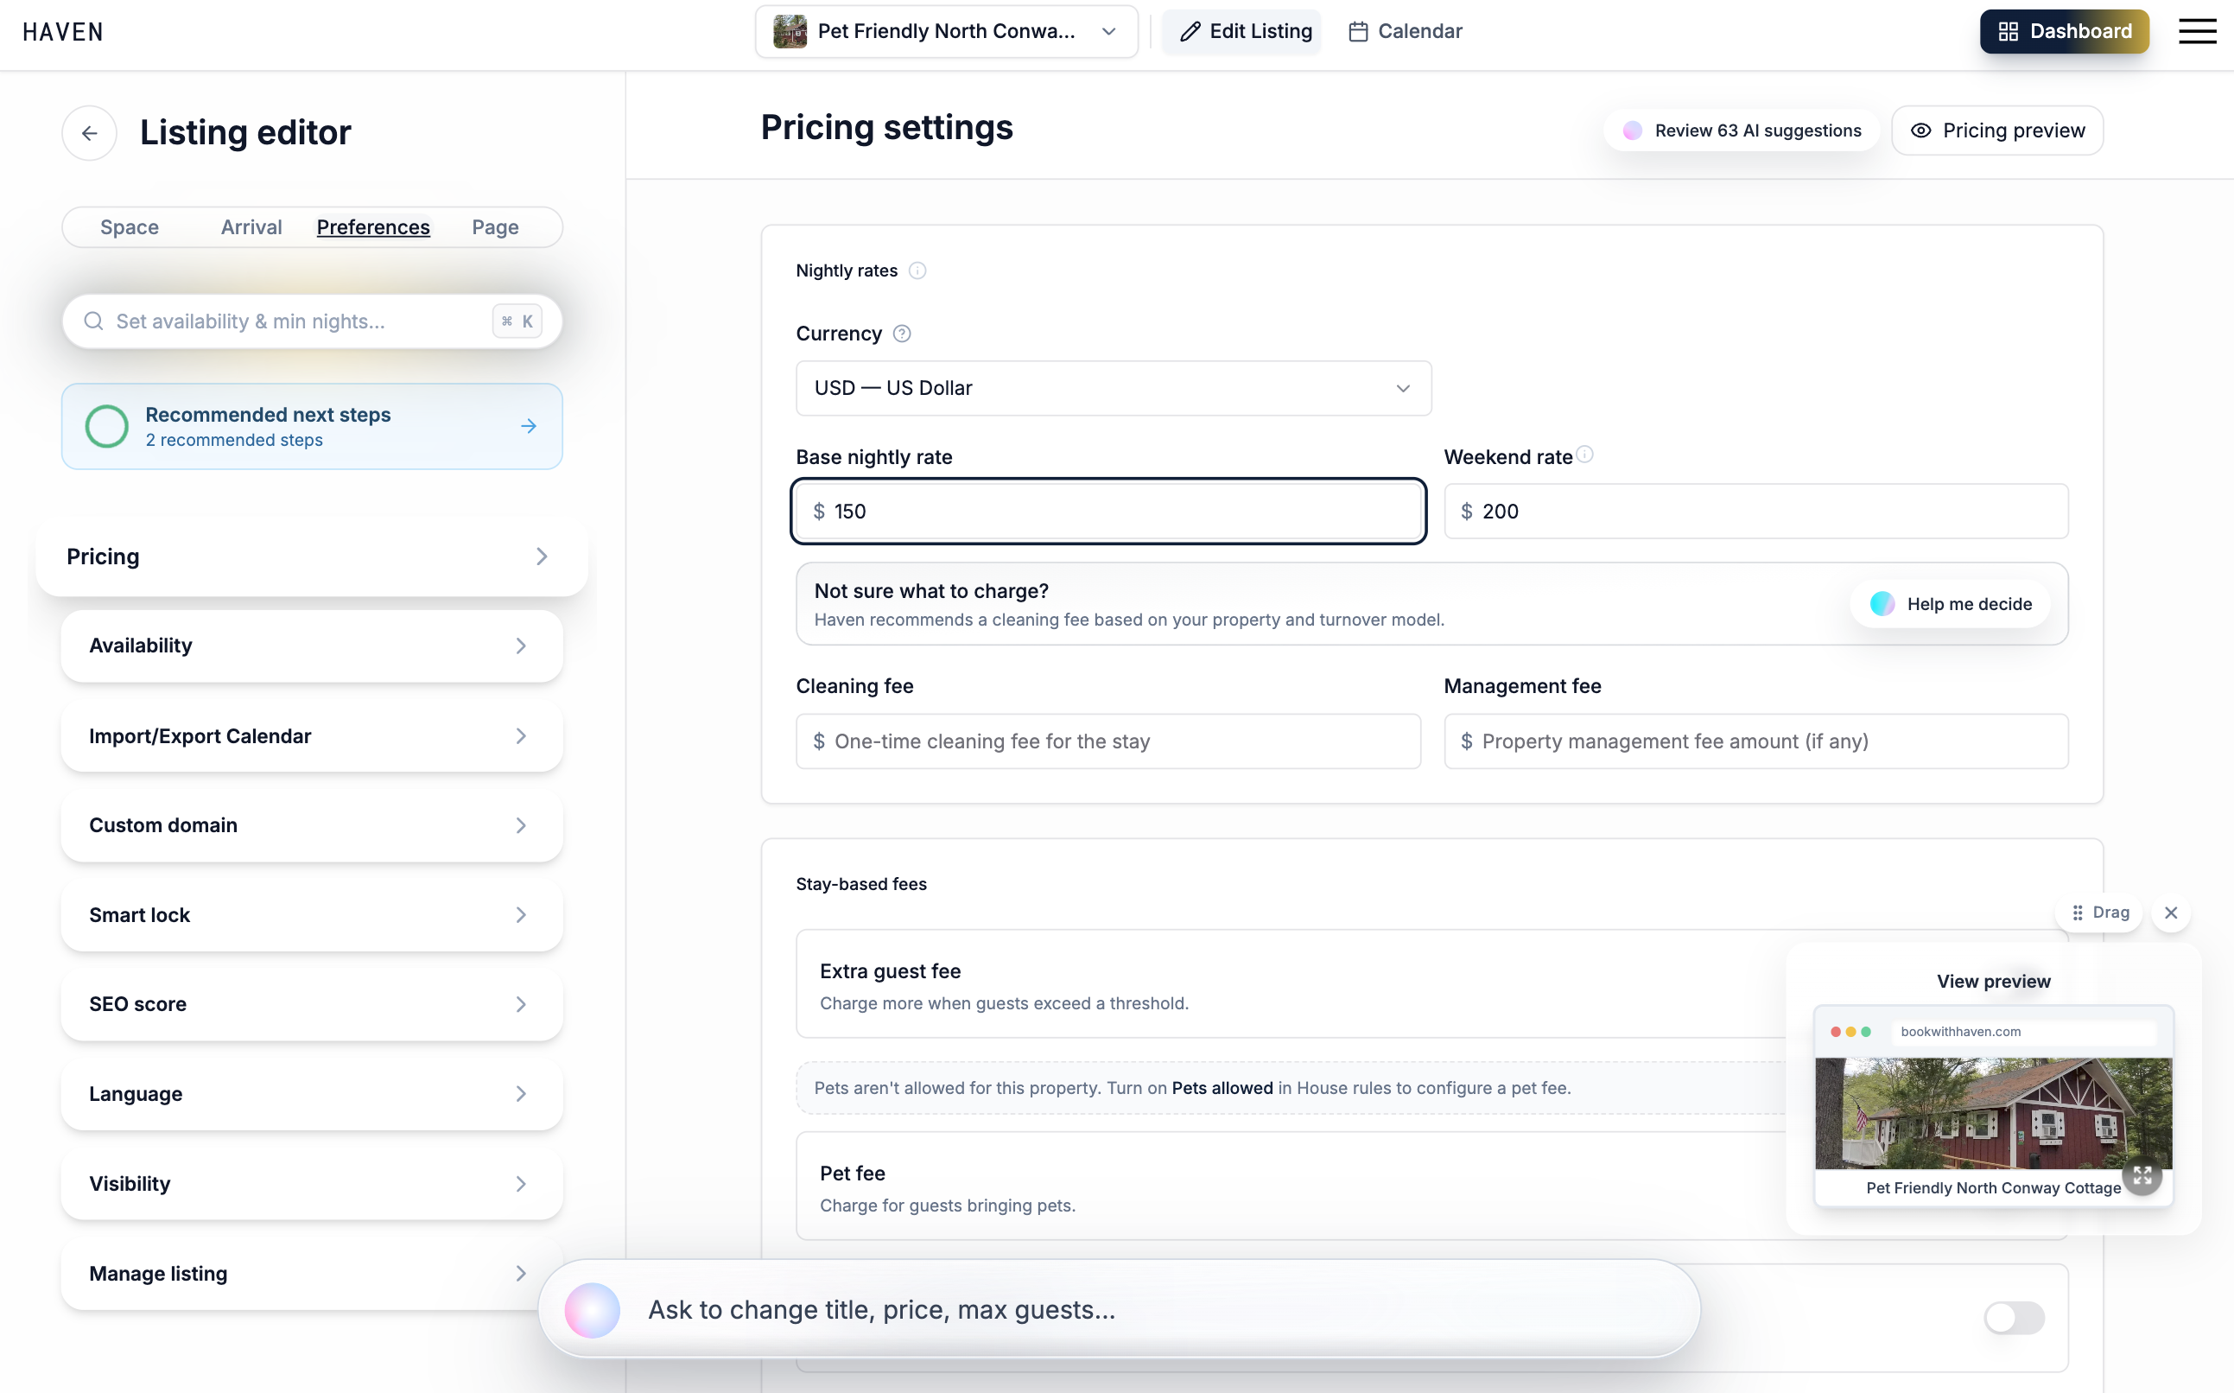Screen dimensions: 2234x1393
Task: Expand the Custom domain section
Action: pos(311,825)
